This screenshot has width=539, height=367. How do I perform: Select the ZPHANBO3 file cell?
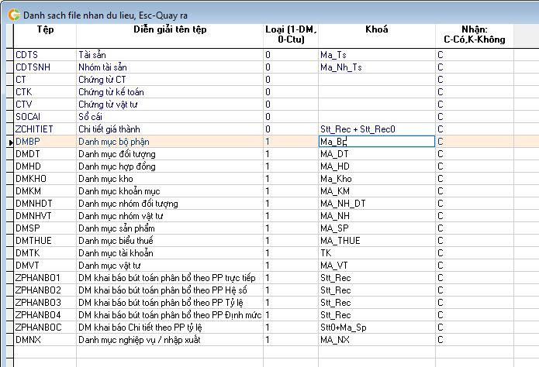(x=45, y=302)
